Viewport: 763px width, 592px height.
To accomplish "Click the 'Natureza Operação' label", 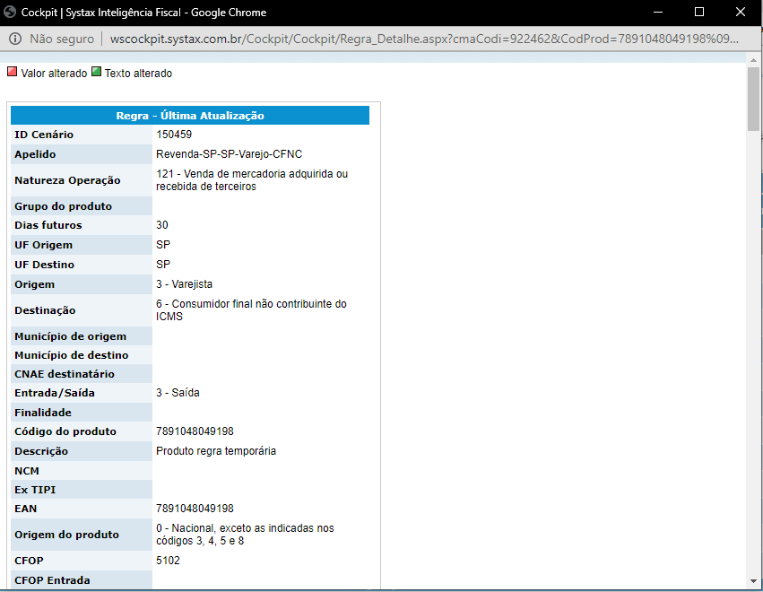I will 67,180.
